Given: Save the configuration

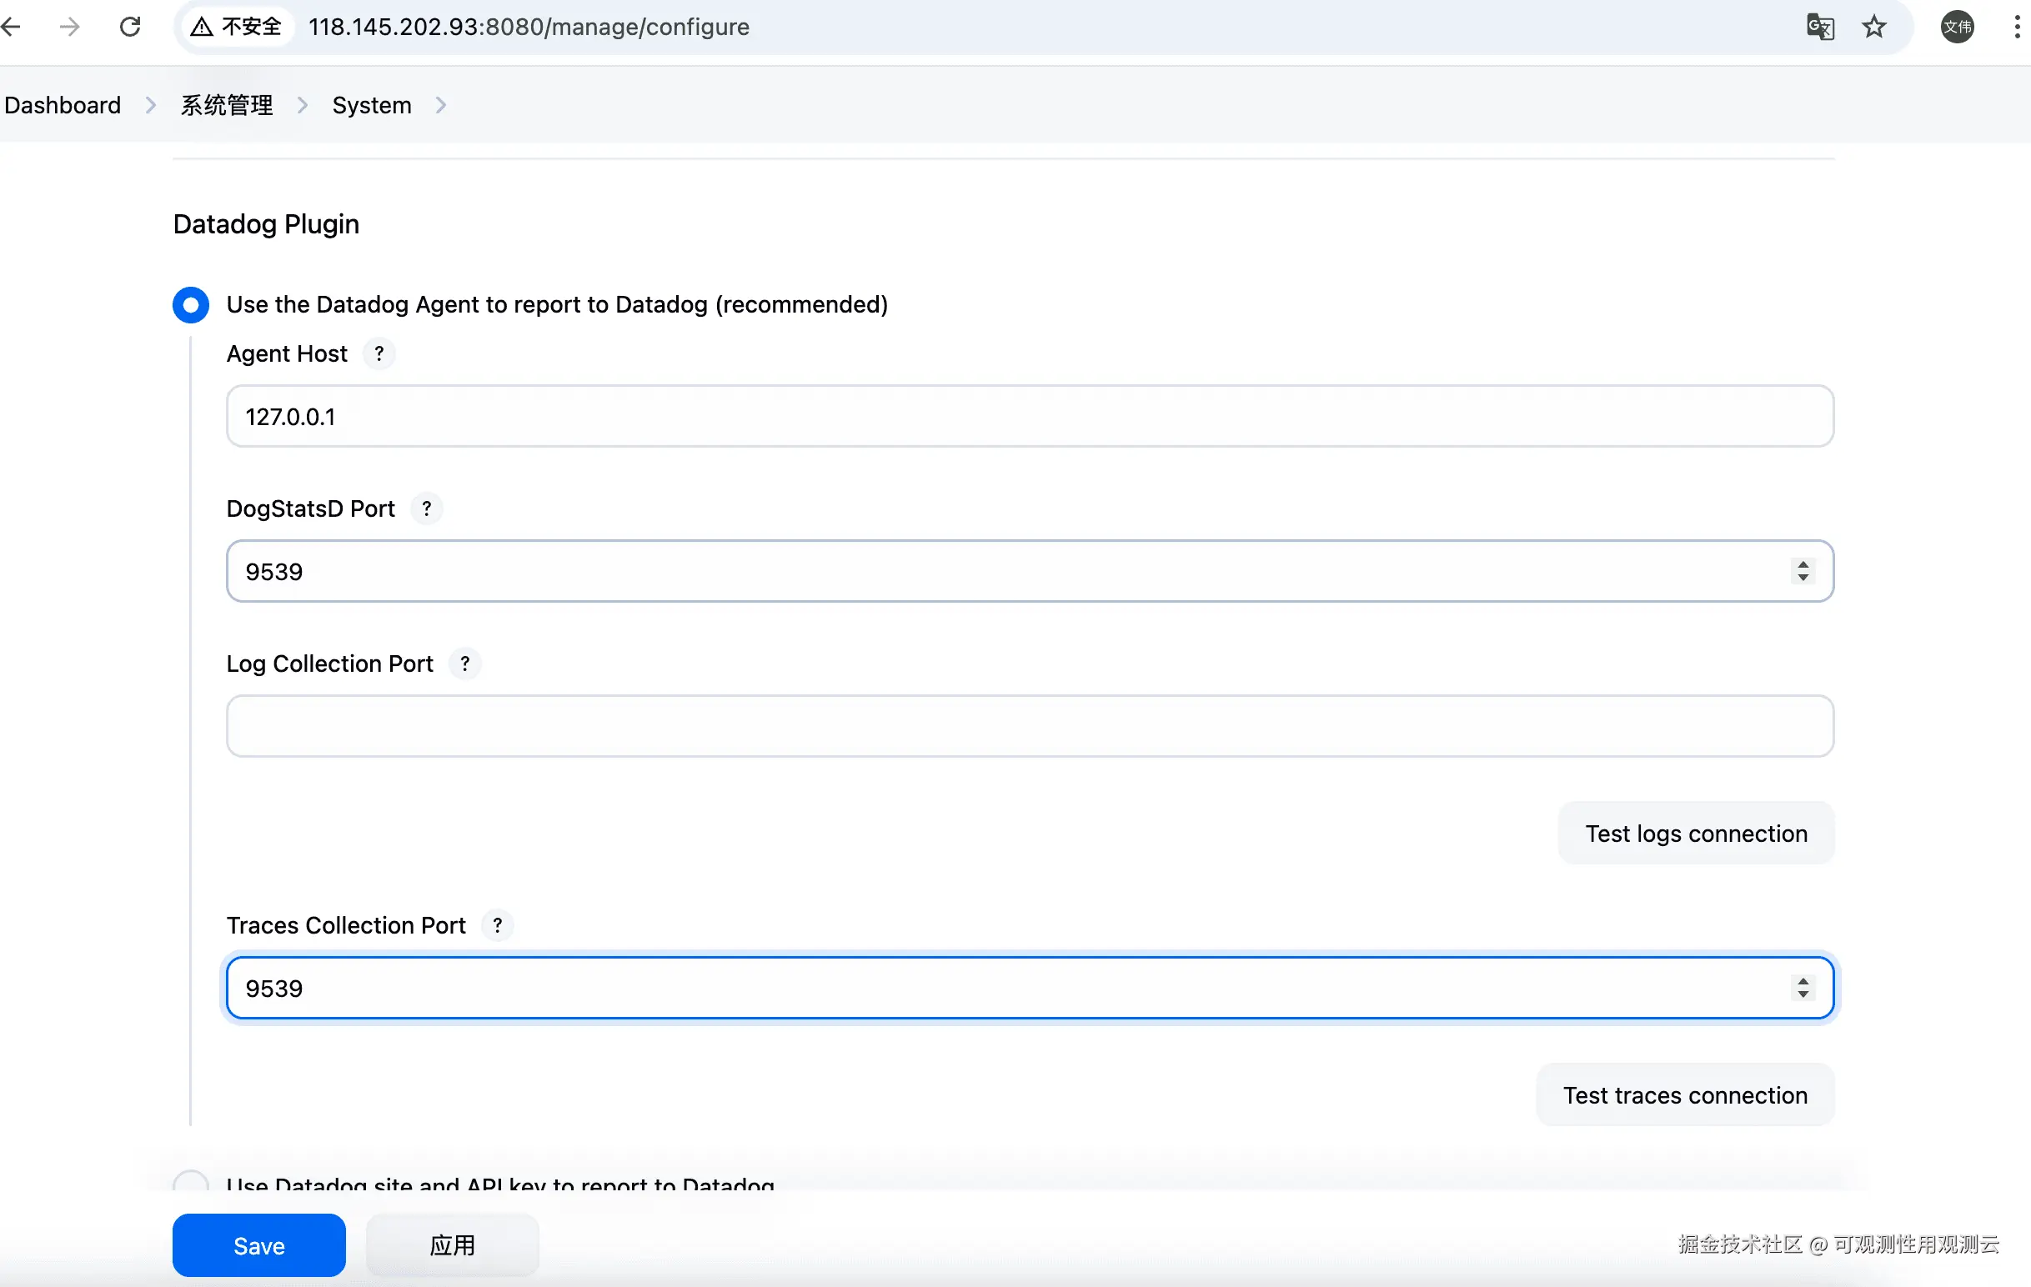Looking at the screenshot, I should click(259, 1244).
